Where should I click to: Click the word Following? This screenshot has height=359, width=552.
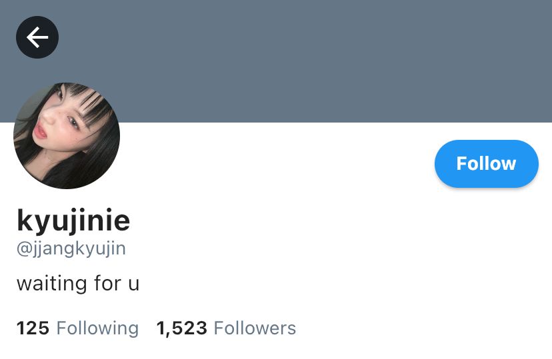[x=97, y=328]
